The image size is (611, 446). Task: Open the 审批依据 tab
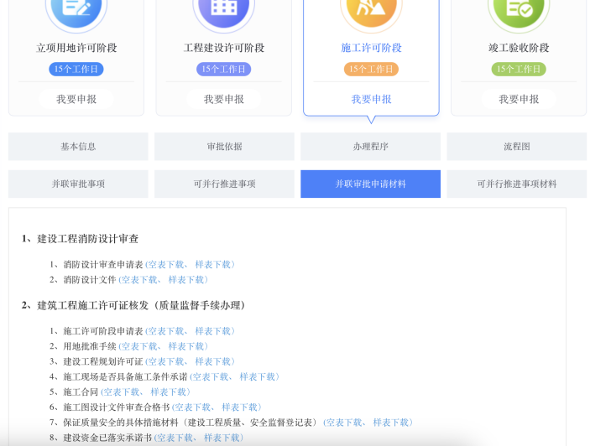point(224,147)
